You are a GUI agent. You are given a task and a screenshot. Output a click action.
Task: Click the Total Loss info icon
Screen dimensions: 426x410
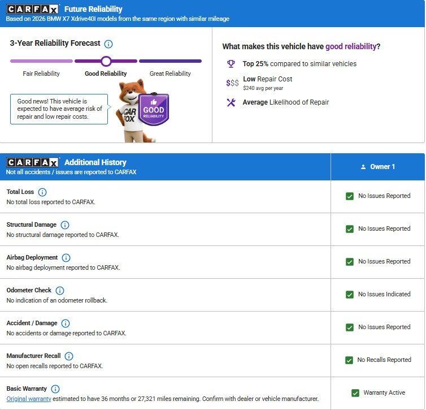pos(42,192)
